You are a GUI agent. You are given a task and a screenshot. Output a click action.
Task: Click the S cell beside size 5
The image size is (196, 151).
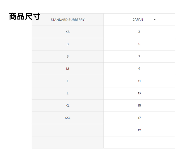(x=68, y=44)
